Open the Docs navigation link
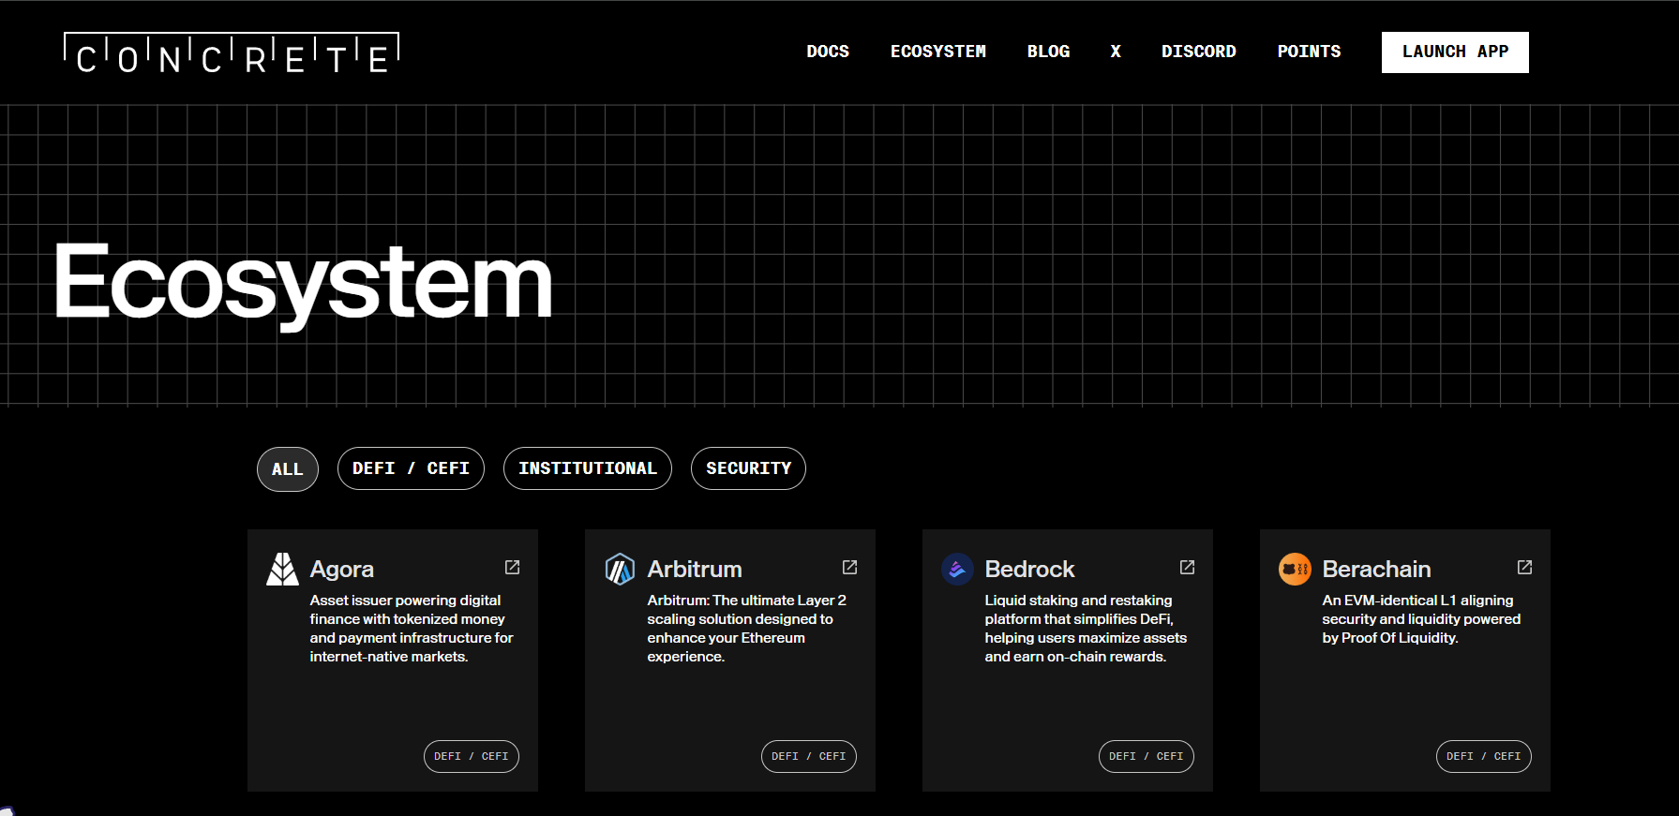 [828, 52]
